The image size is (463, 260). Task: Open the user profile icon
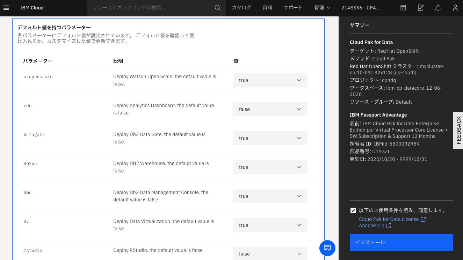(455, 8)
